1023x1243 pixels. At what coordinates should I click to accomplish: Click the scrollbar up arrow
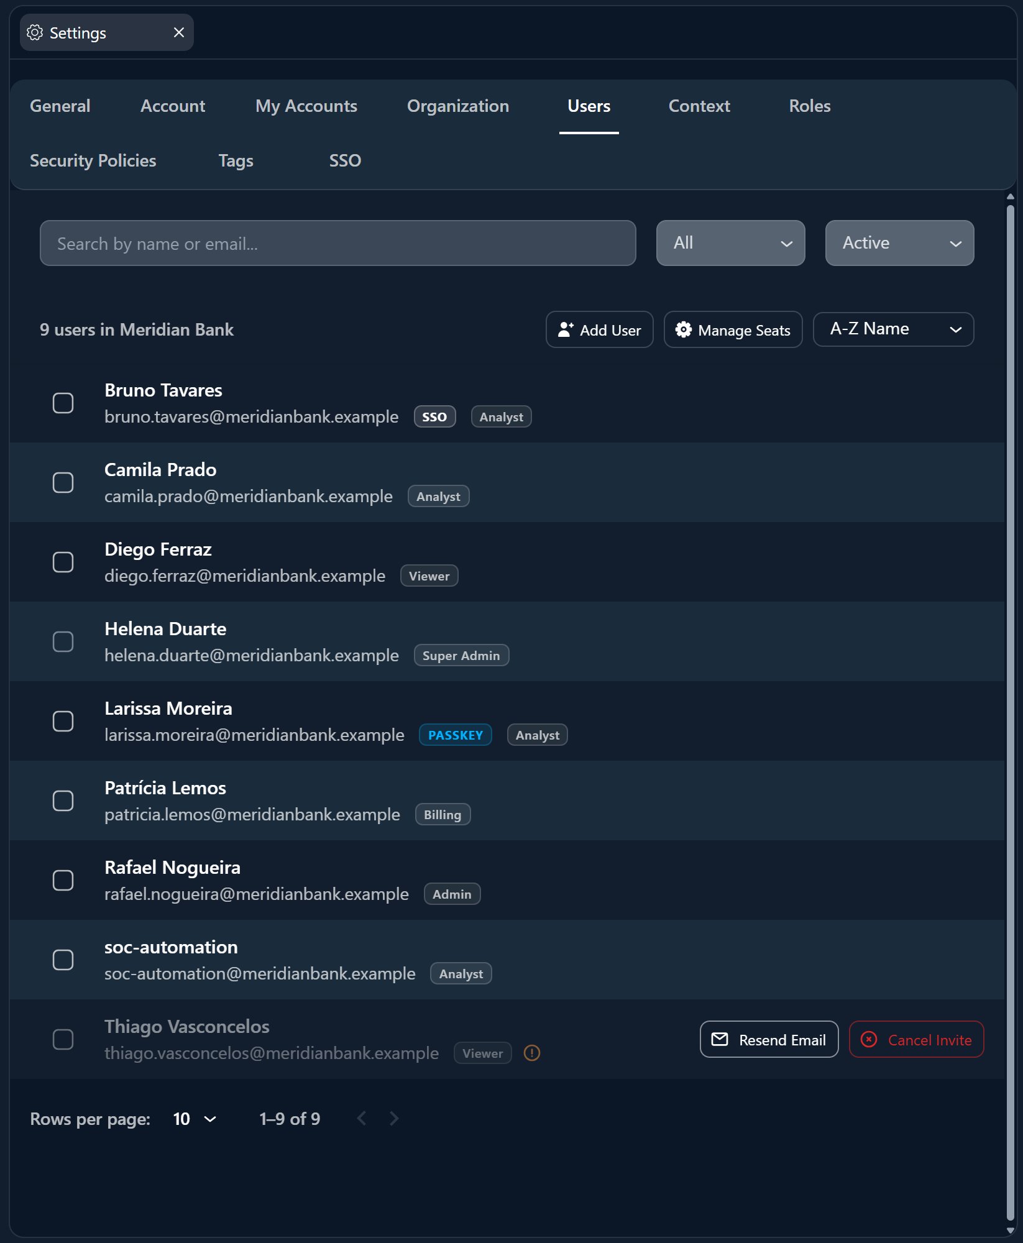pyautogui.click(x=1011, y=196)
